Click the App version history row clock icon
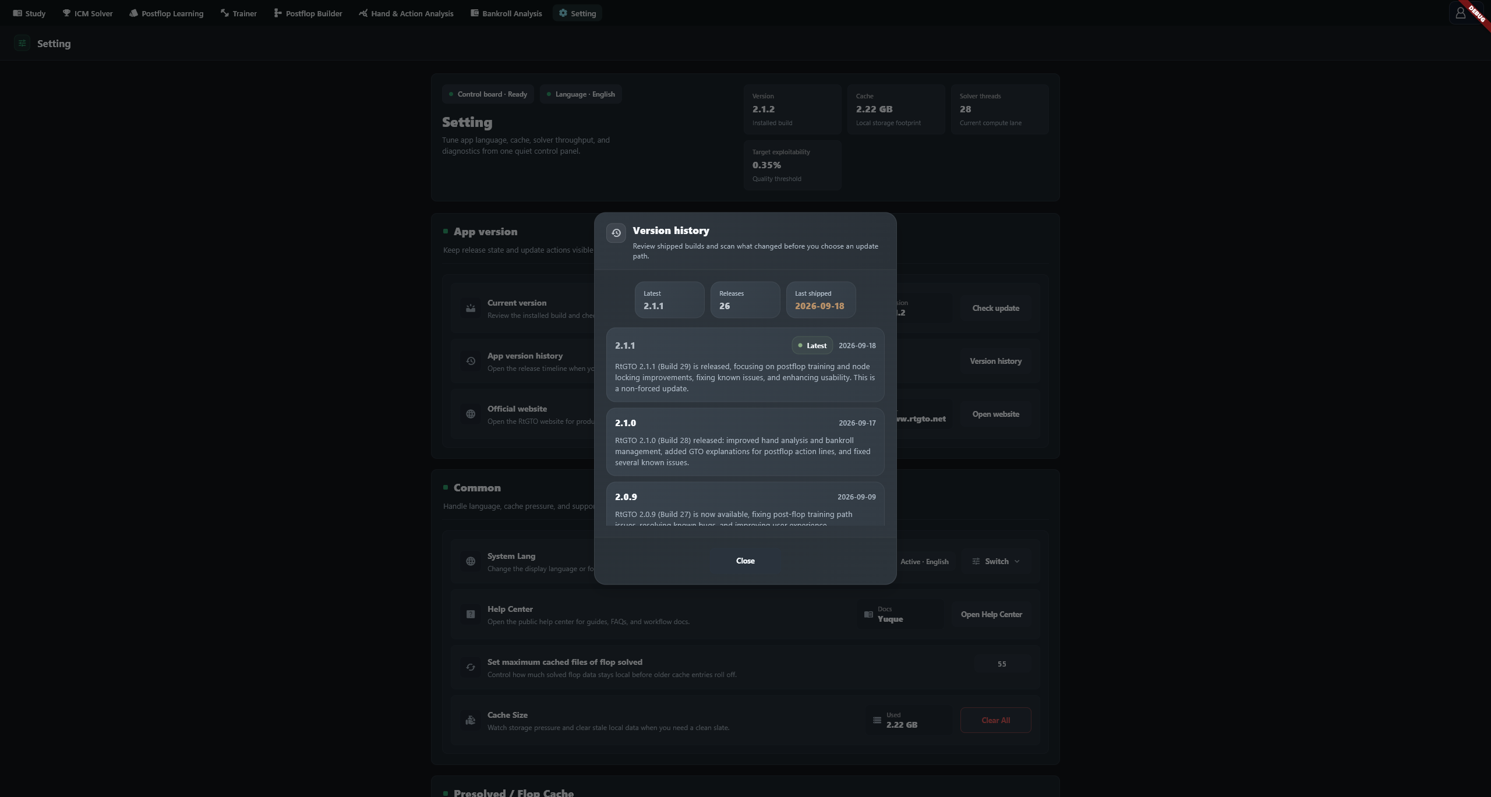The width and height of the screenshot is (1491, 797). pyautogui.click(x=471, y=362)
